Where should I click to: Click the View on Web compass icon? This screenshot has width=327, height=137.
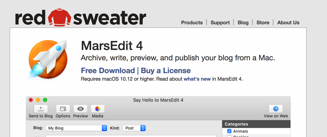(x=276, y=109)
